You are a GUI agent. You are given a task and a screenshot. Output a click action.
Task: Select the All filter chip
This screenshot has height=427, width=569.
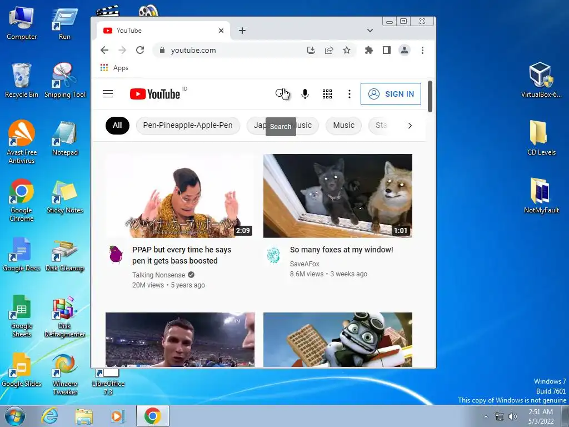(117, 125)
